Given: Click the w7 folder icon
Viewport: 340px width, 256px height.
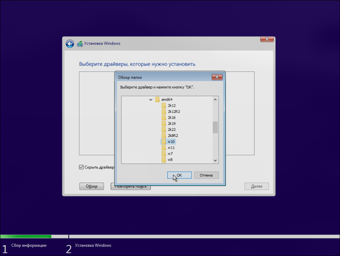Looking at the screenshot, I should point(164,154).
